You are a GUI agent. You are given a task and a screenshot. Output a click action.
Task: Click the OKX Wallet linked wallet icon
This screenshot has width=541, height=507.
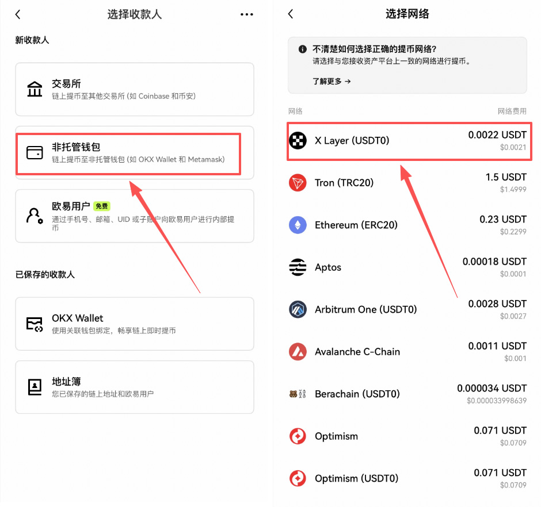(x=35, y=322)
